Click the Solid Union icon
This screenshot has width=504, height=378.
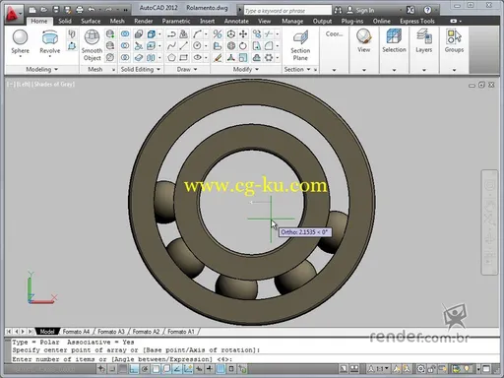(125, 33)
